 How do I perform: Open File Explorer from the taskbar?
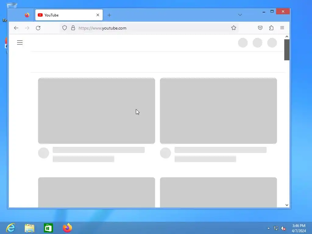(x=30, y=228)
